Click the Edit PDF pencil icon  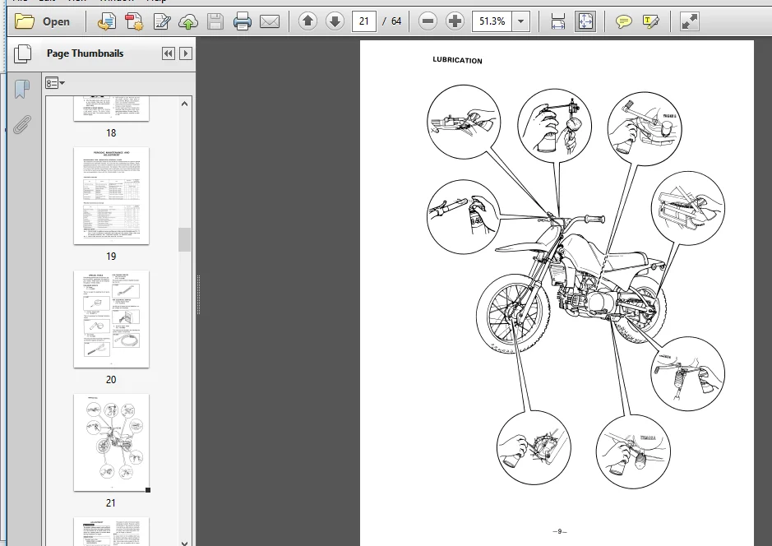pos(161,21)
